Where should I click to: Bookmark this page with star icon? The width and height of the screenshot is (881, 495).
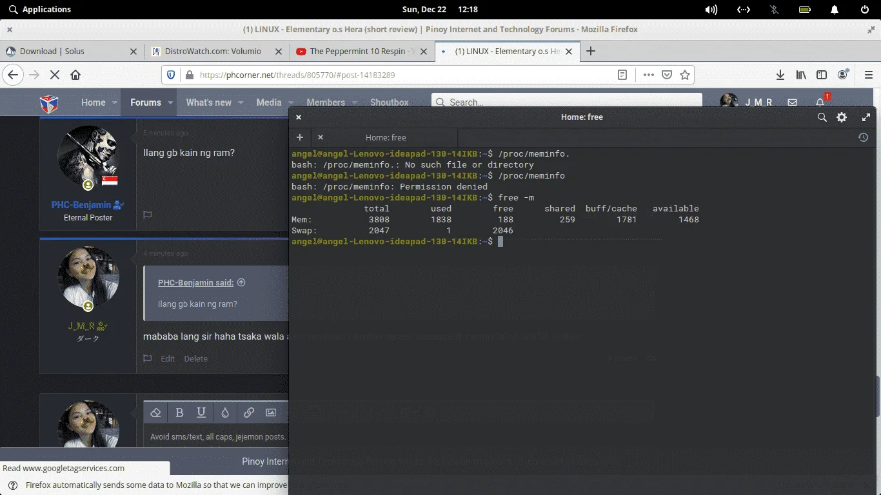(x=685, y=75)
